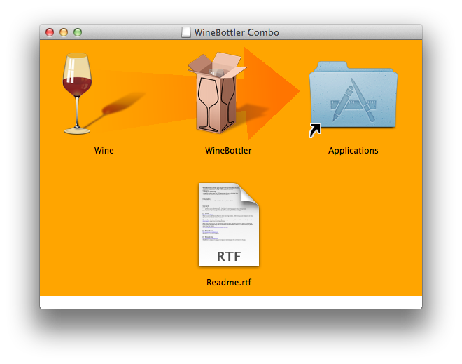
Task: Click the white strip at the window bottom
Action: 231,302
